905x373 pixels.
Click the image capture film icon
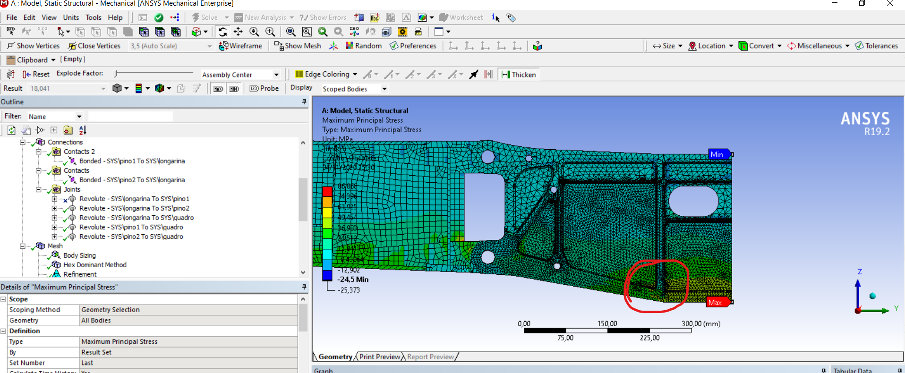[x=402, y=32]
